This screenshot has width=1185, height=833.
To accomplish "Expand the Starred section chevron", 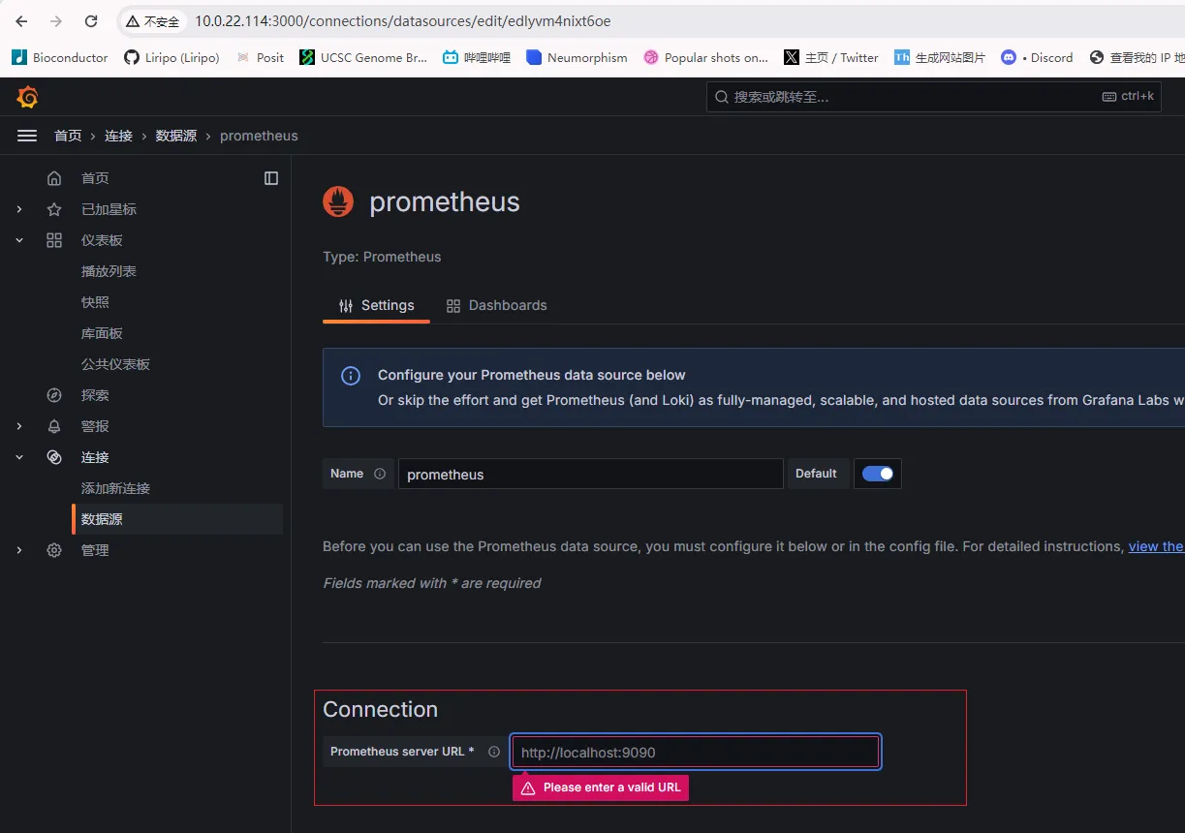I will point(19,209).
